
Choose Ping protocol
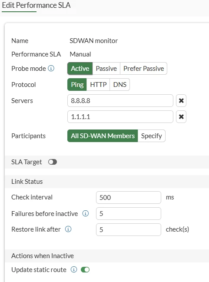tap(77, 85)
